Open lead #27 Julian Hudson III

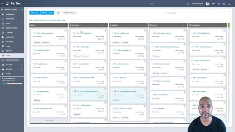121,64
